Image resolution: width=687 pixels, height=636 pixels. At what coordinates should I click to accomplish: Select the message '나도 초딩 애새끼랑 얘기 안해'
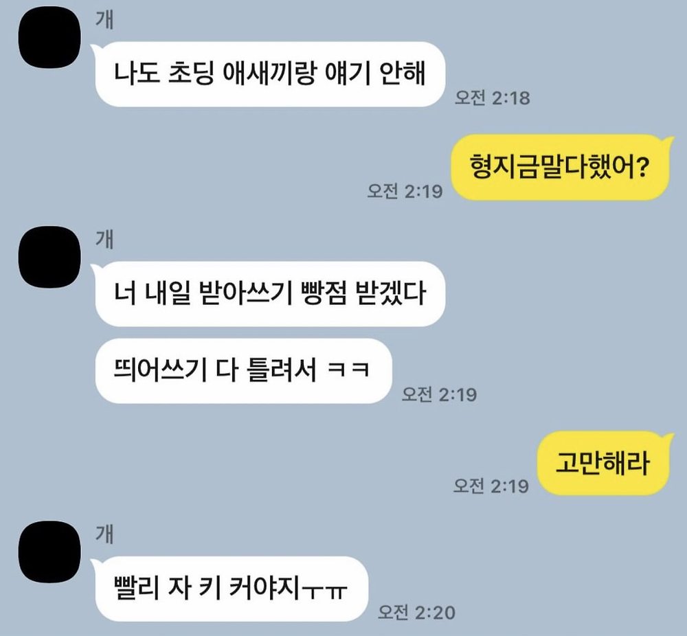(269, 74)
